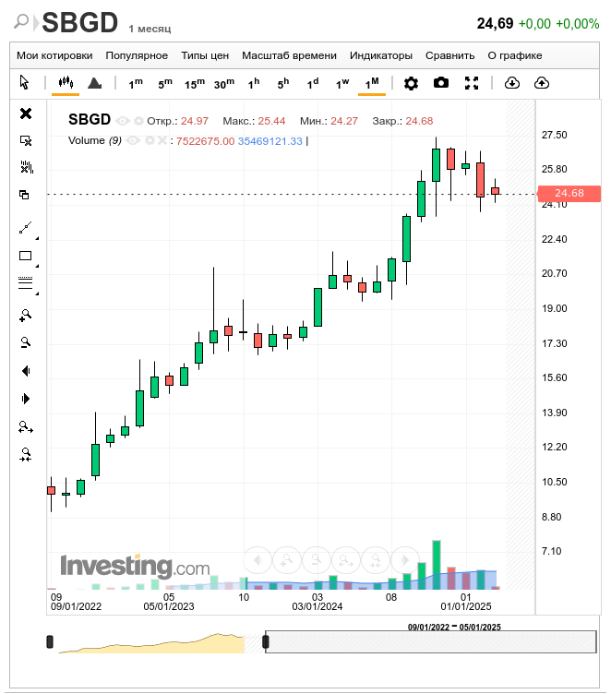The image size is (611, 694).
Task: Select 1 day timeframe
Action: [313, 83]
